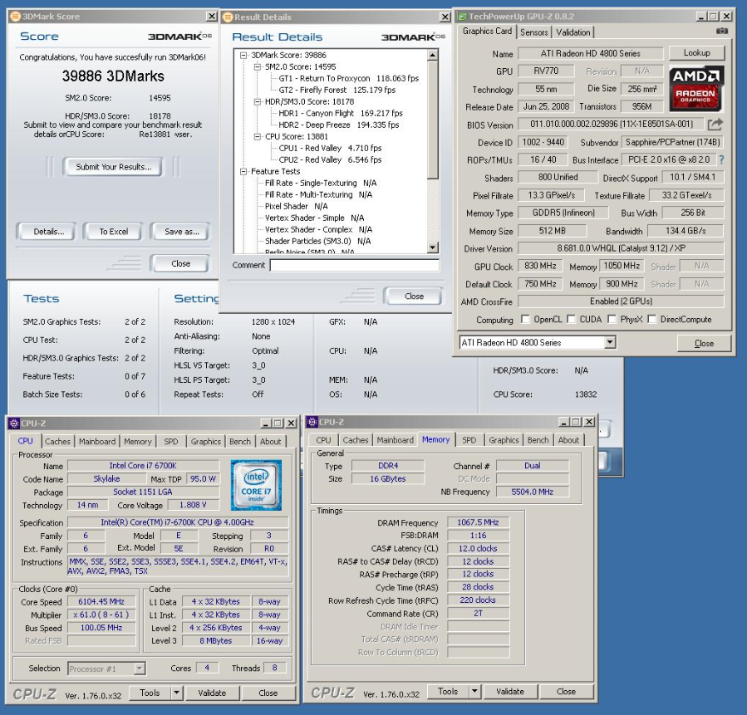Click the result tree scrollbar up arrow
This screenshot has height=715, width=747.
(433, 55)
